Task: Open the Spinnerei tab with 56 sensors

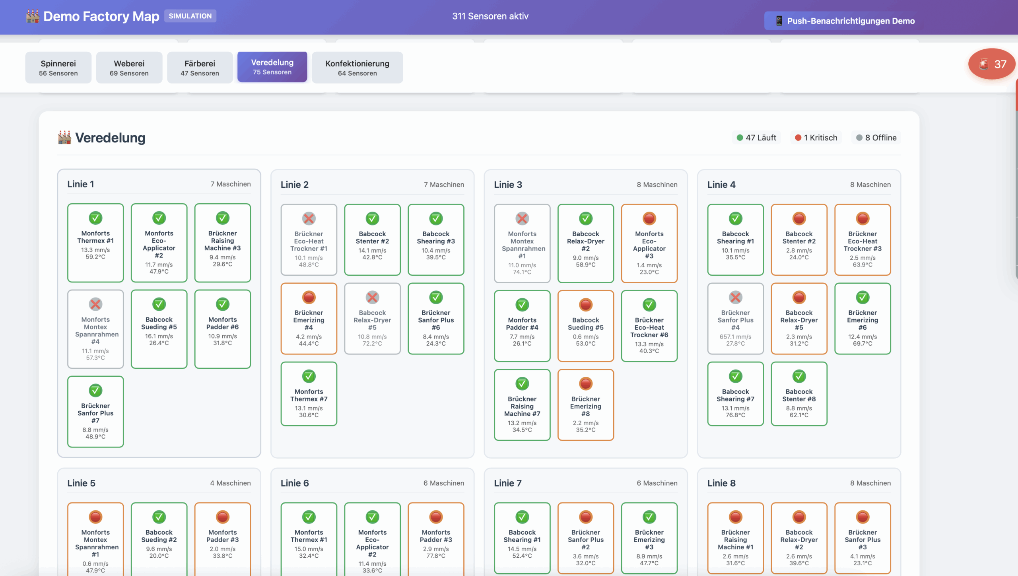Action: [x=58, y=68]
